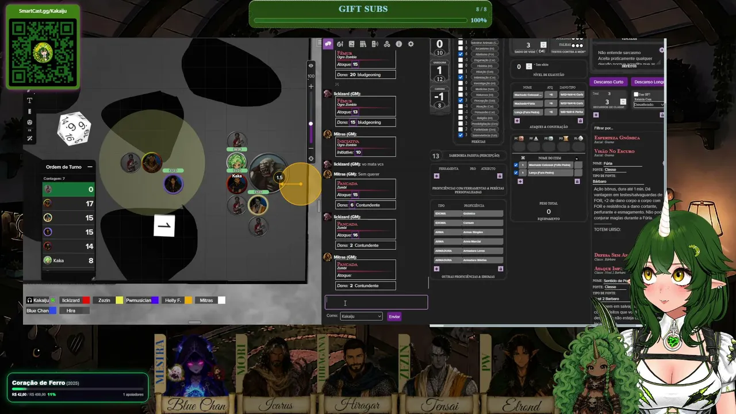
Task: Click the Enviar send button
Action: [394, 316]
